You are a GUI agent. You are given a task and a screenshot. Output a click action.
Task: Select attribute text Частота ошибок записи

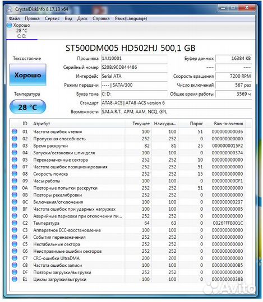58,265
